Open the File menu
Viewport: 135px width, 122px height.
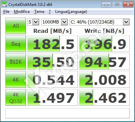(6, 12)
